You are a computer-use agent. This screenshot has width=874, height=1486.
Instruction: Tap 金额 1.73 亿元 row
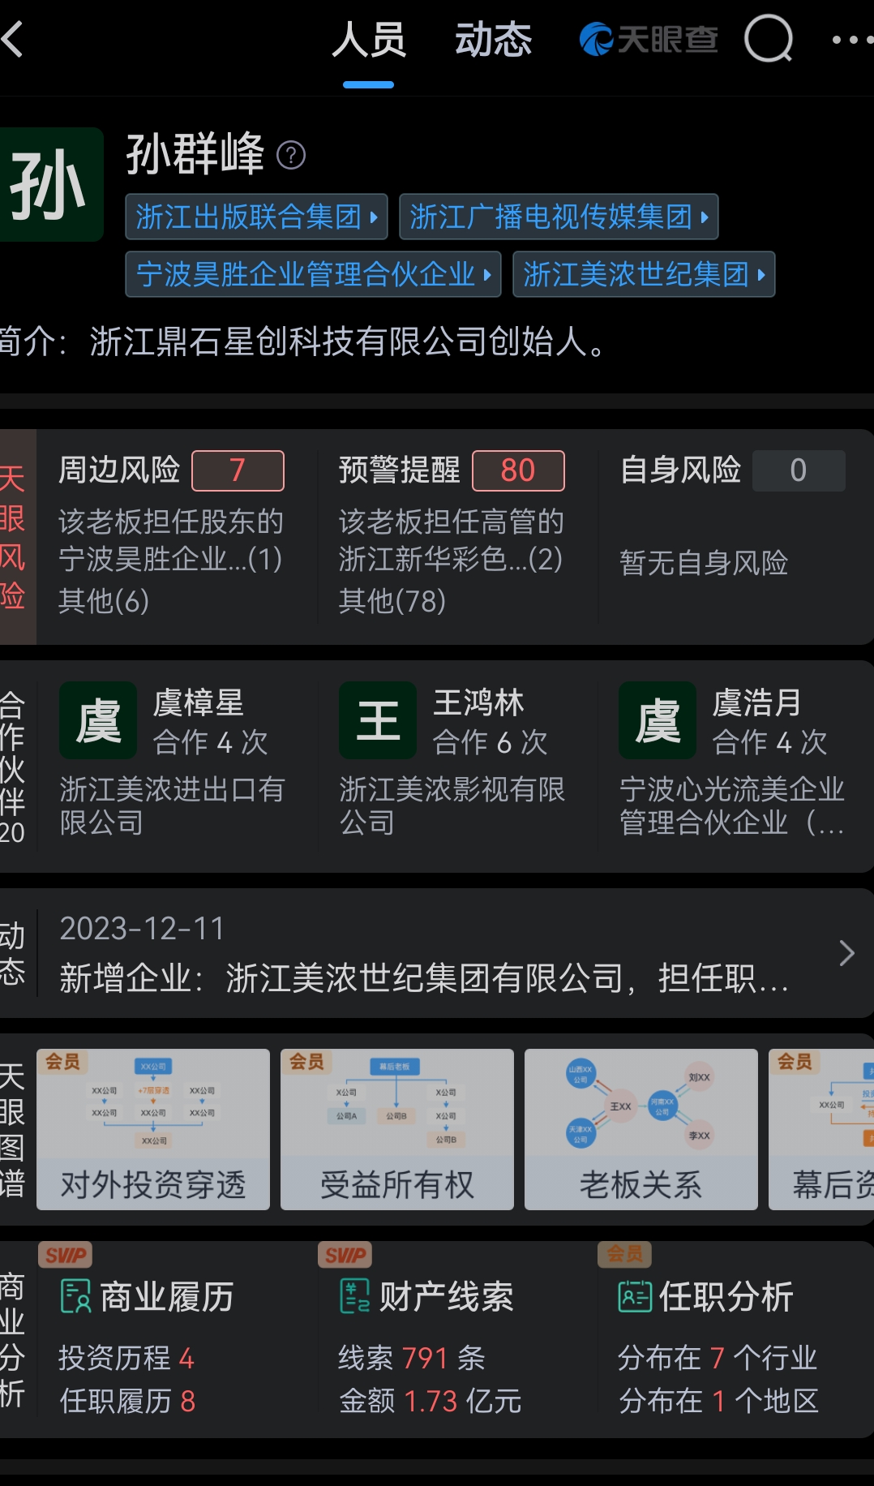[431, 1401]
